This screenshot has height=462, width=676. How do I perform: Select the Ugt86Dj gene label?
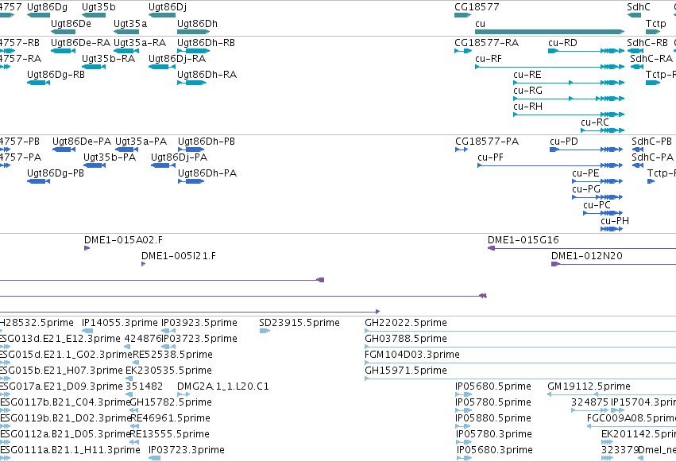168,7
